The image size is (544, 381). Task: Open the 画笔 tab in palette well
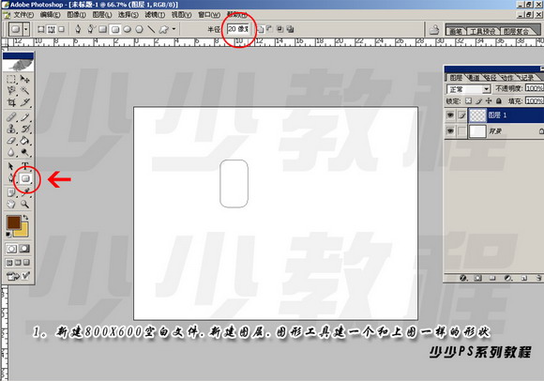coord(456,32)
